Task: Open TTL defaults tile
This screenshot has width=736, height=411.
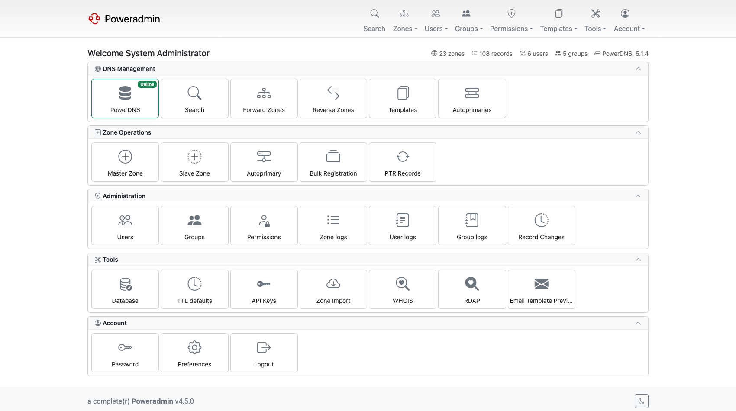Action: click(194, 289)
